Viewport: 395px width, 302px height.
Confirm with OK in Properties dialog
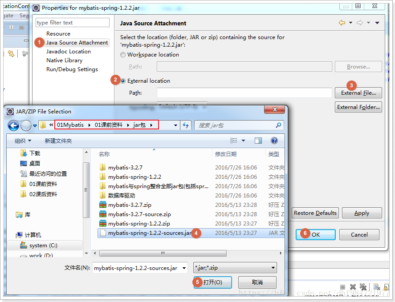click(315, 234)
